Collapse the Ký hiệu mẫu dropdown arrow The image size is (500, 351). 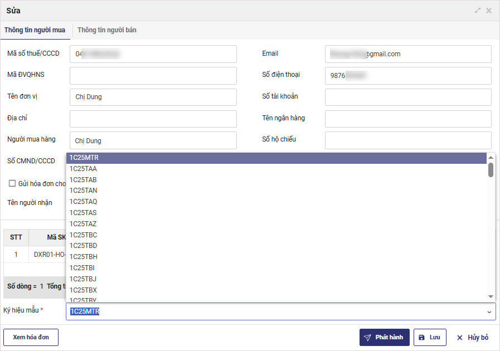click(x=489, y=312)
